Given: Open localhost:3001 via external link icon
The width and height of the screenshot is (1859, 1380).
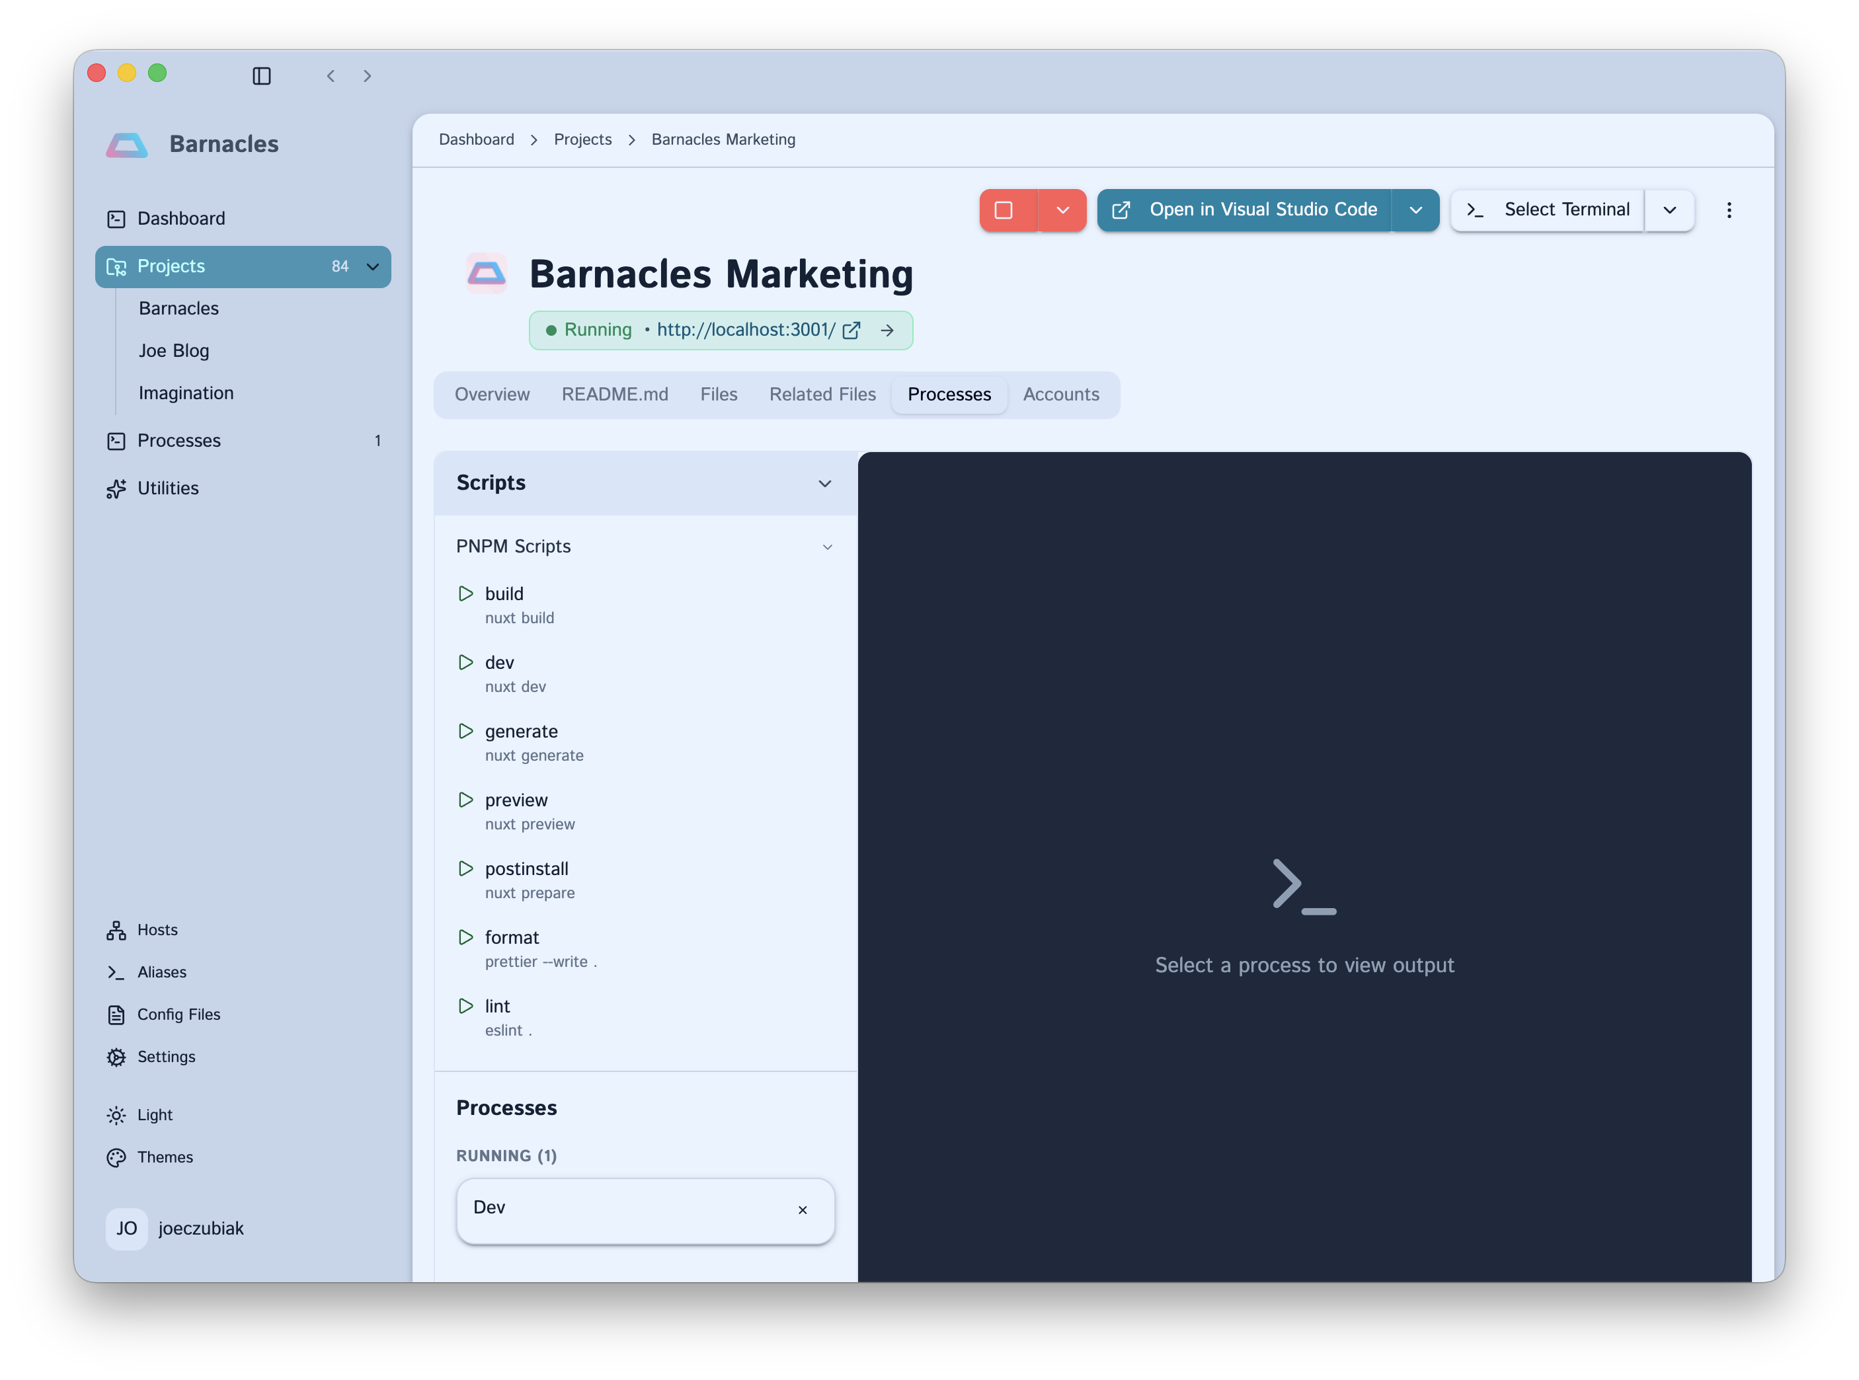Looking at the screenshot, I should point(851,330).
